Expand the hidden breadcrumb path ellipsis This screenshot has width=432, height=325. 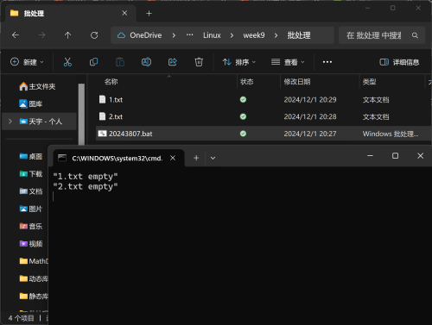point(189,35)
